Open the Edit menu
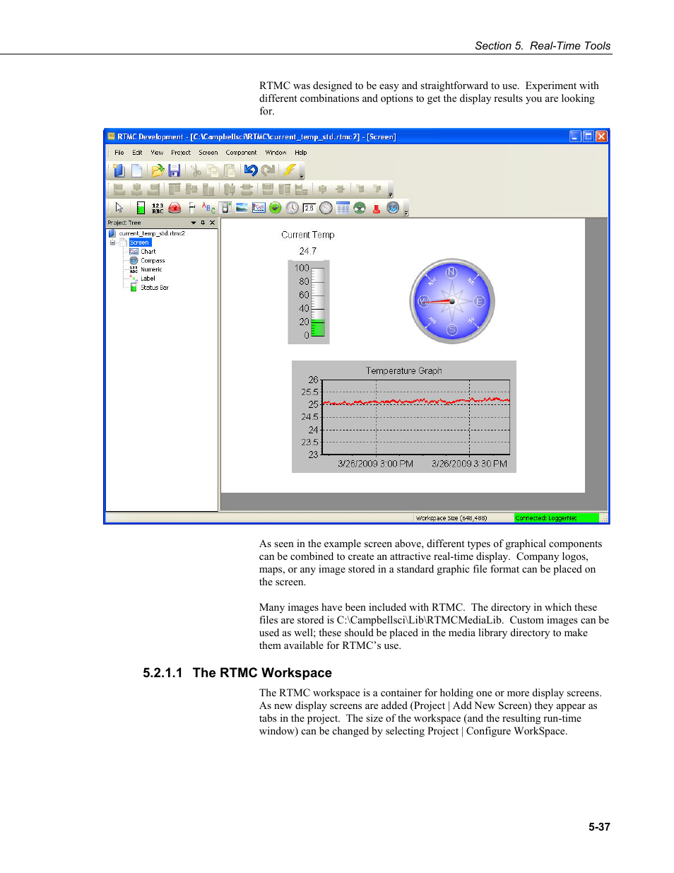The width and height of the screenshot is (674, 873). 137,153
